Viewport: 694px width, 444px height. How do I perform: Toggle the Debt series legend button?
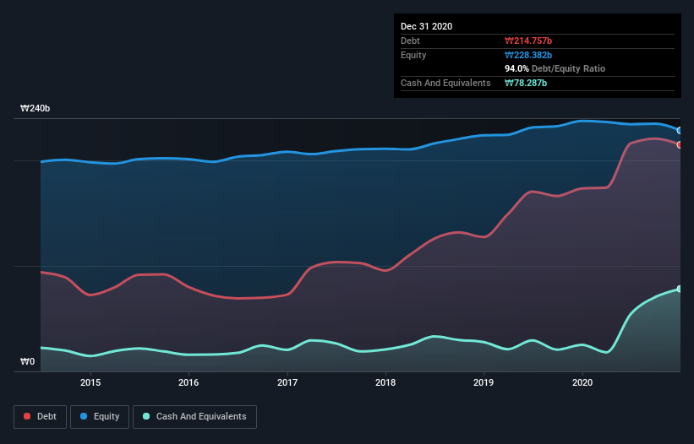[41, 417]
